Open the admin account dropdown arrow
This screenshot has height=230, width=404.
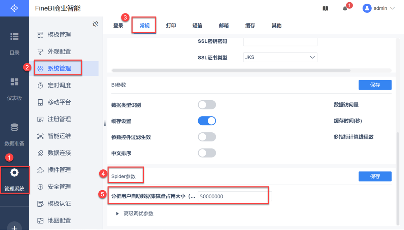point(392,8)
